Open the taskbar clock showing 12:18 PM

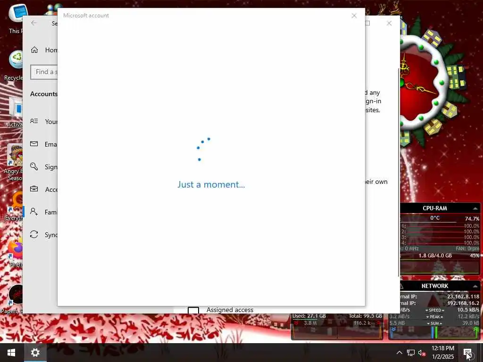point(442,353)
